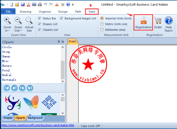Screen dimensions: 177x129
Task: Switch to the Design ribbon tab
Action: [63, 12]
